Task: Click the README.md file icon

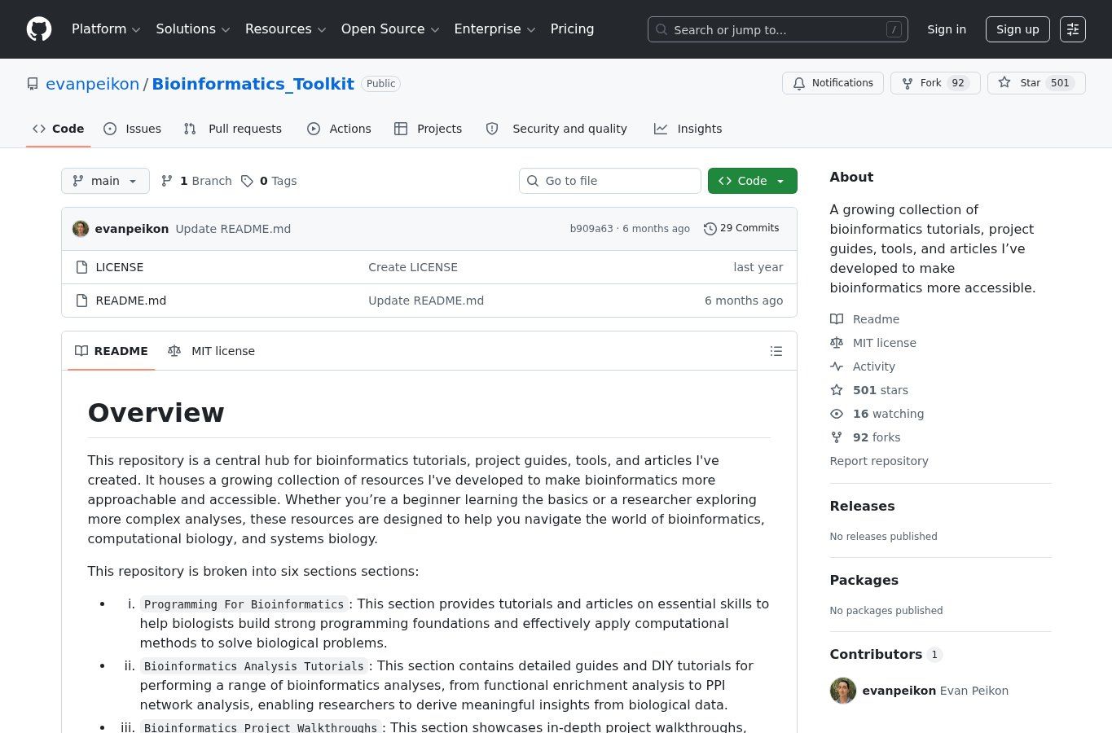Action: [81, 301]
